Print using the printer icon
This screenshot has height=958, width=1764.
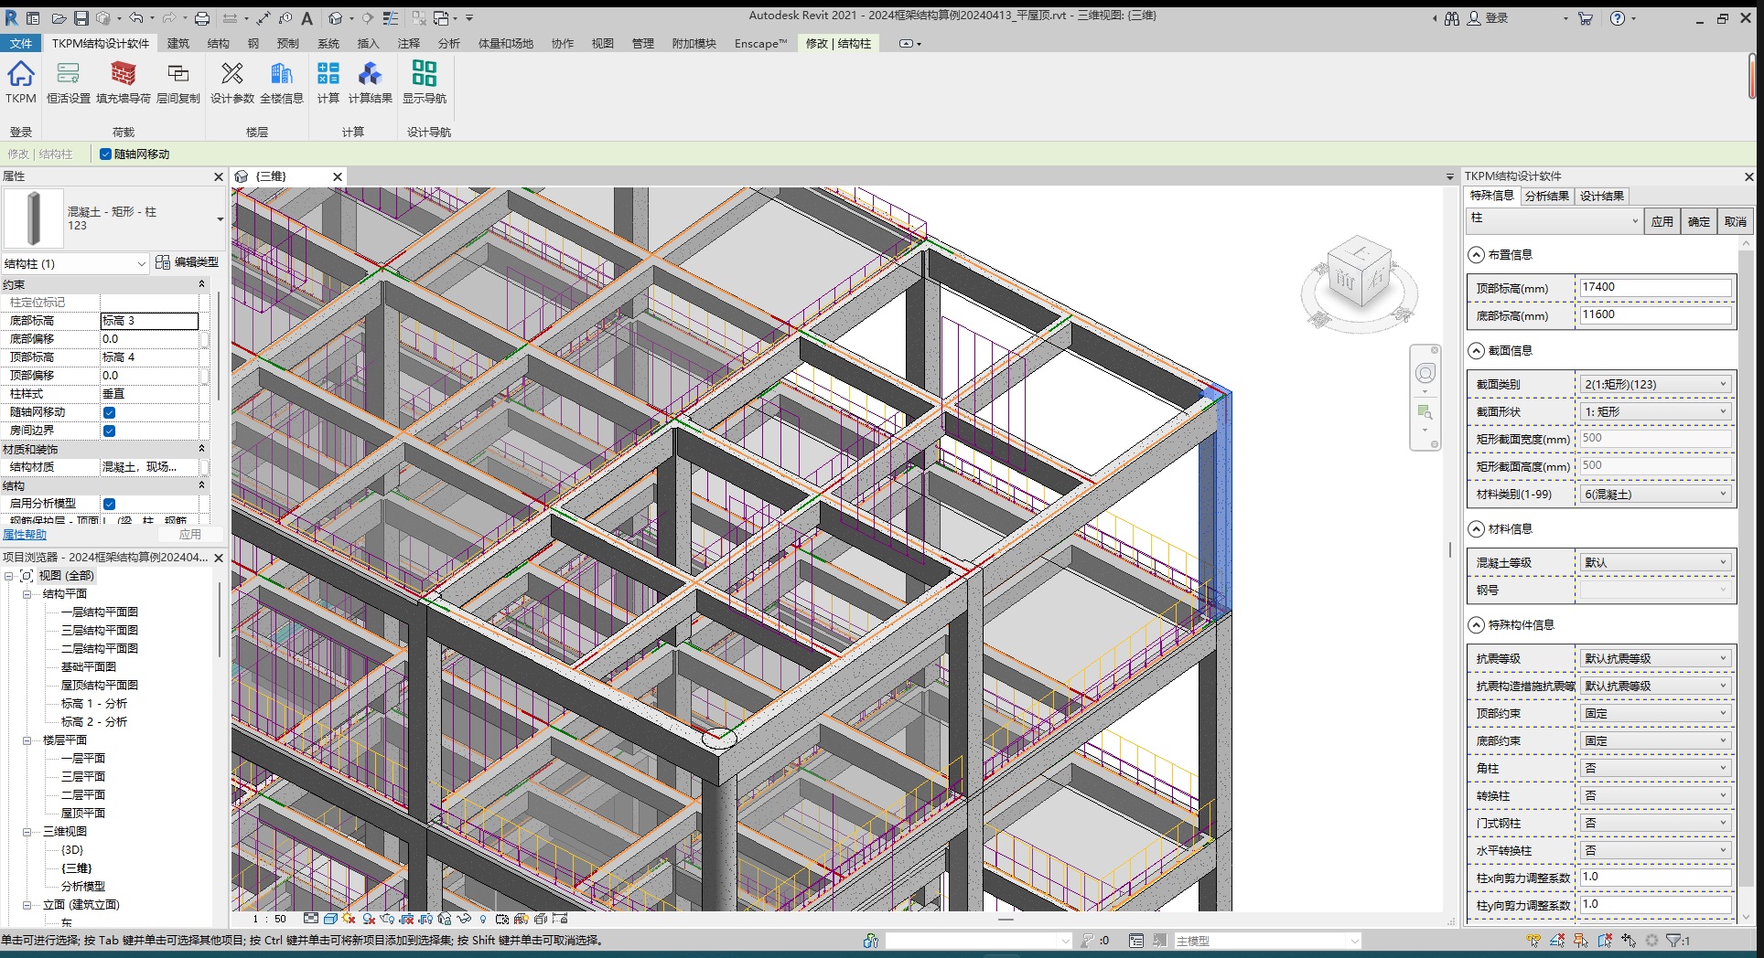point(202,18)
